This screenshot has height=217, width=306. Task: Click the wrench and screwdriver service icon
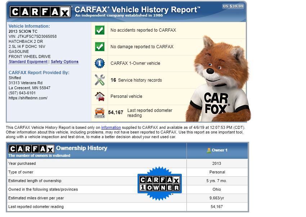point(100,80)
